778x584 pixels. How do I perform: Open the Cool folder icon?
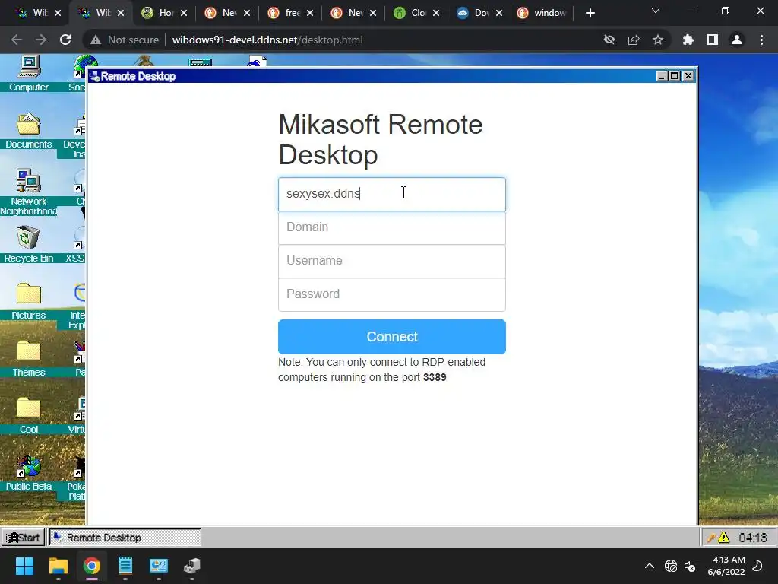click(x=29, y=416)
